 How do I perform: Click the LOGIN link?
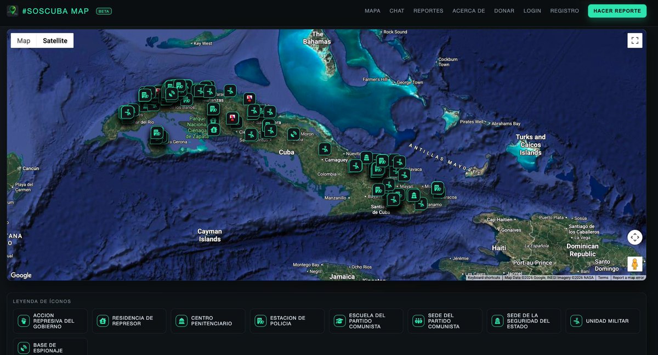(x=532, y=11)
